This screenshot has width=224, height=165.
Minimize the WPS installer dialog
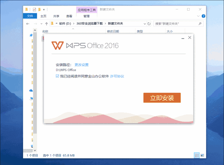[x=183, y=38]
